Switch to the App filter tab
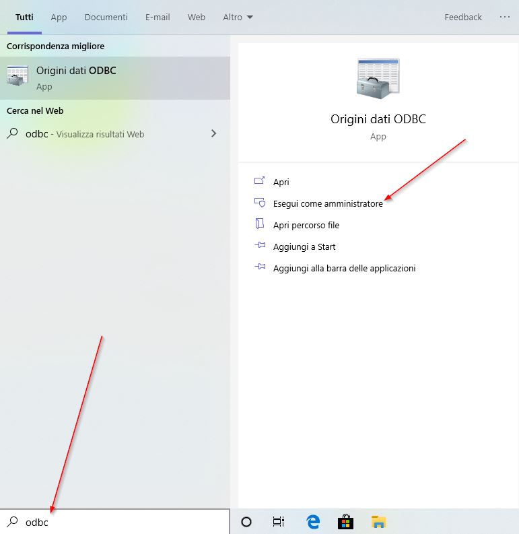This screenshot has width=519, height=534. tap(59, 17)
